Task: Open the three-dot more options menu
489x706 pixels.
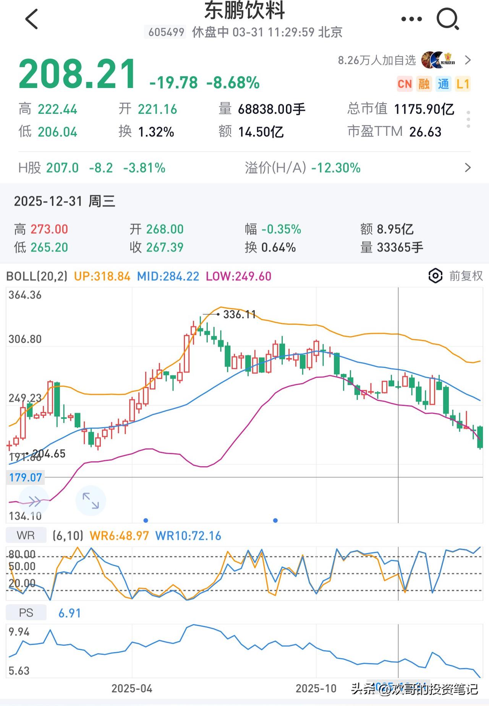Action: [411, 19]
